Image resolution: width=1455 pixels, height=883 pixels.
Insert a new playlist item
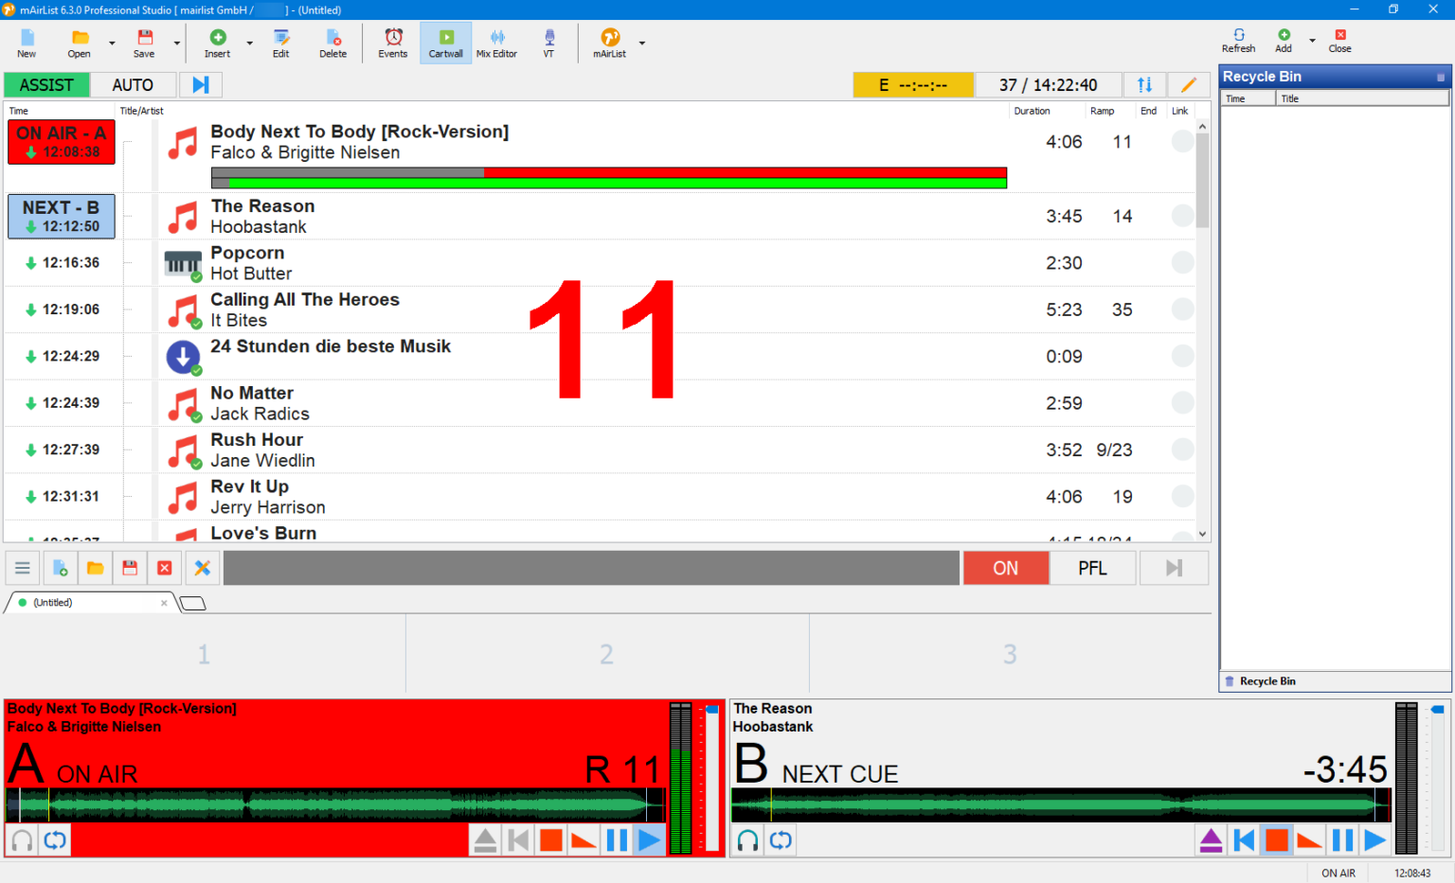(x=217, y=43)
